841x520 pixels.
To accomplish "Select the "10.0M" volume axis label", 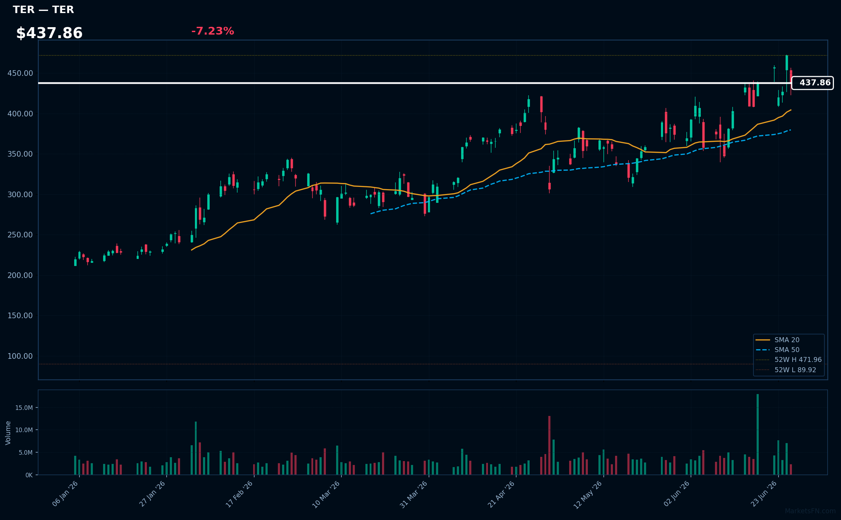I will (24, 430).
